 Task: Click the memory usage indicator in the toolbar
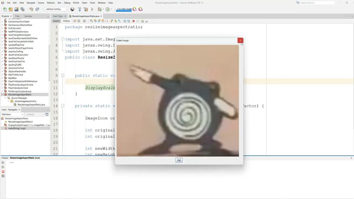pos(124,9)
